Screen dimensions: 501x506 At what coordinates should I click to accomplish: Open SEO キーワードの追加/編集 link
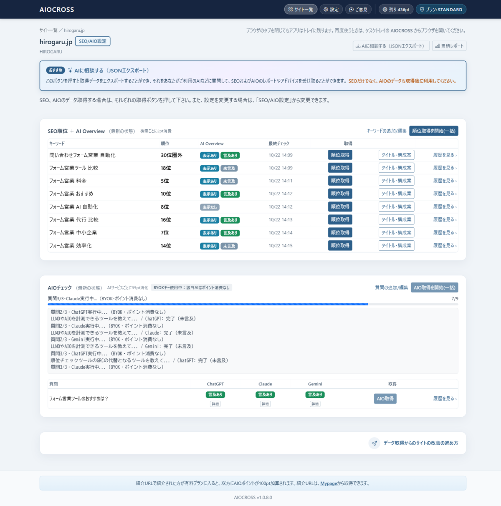coord(386,131)
